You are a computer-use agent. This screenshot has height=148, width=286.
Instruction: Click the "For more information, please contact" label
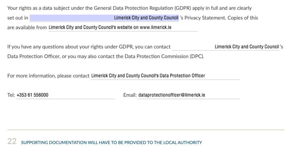tap(48, 76)
